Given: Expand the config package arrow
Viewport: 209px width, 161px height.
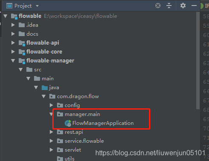Looking at the screenshot, I should [x=52, y=105].
